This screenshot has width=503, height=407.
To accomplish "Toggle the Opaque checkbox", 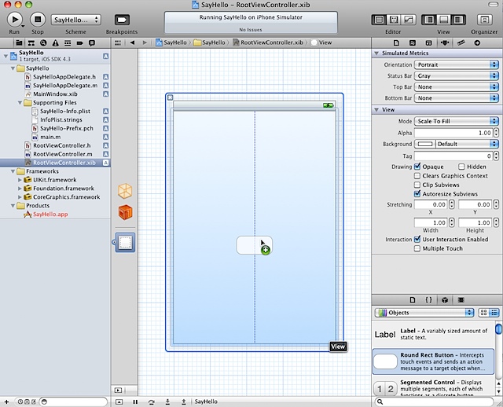I will pyautogui.click(x=417, y=167).
